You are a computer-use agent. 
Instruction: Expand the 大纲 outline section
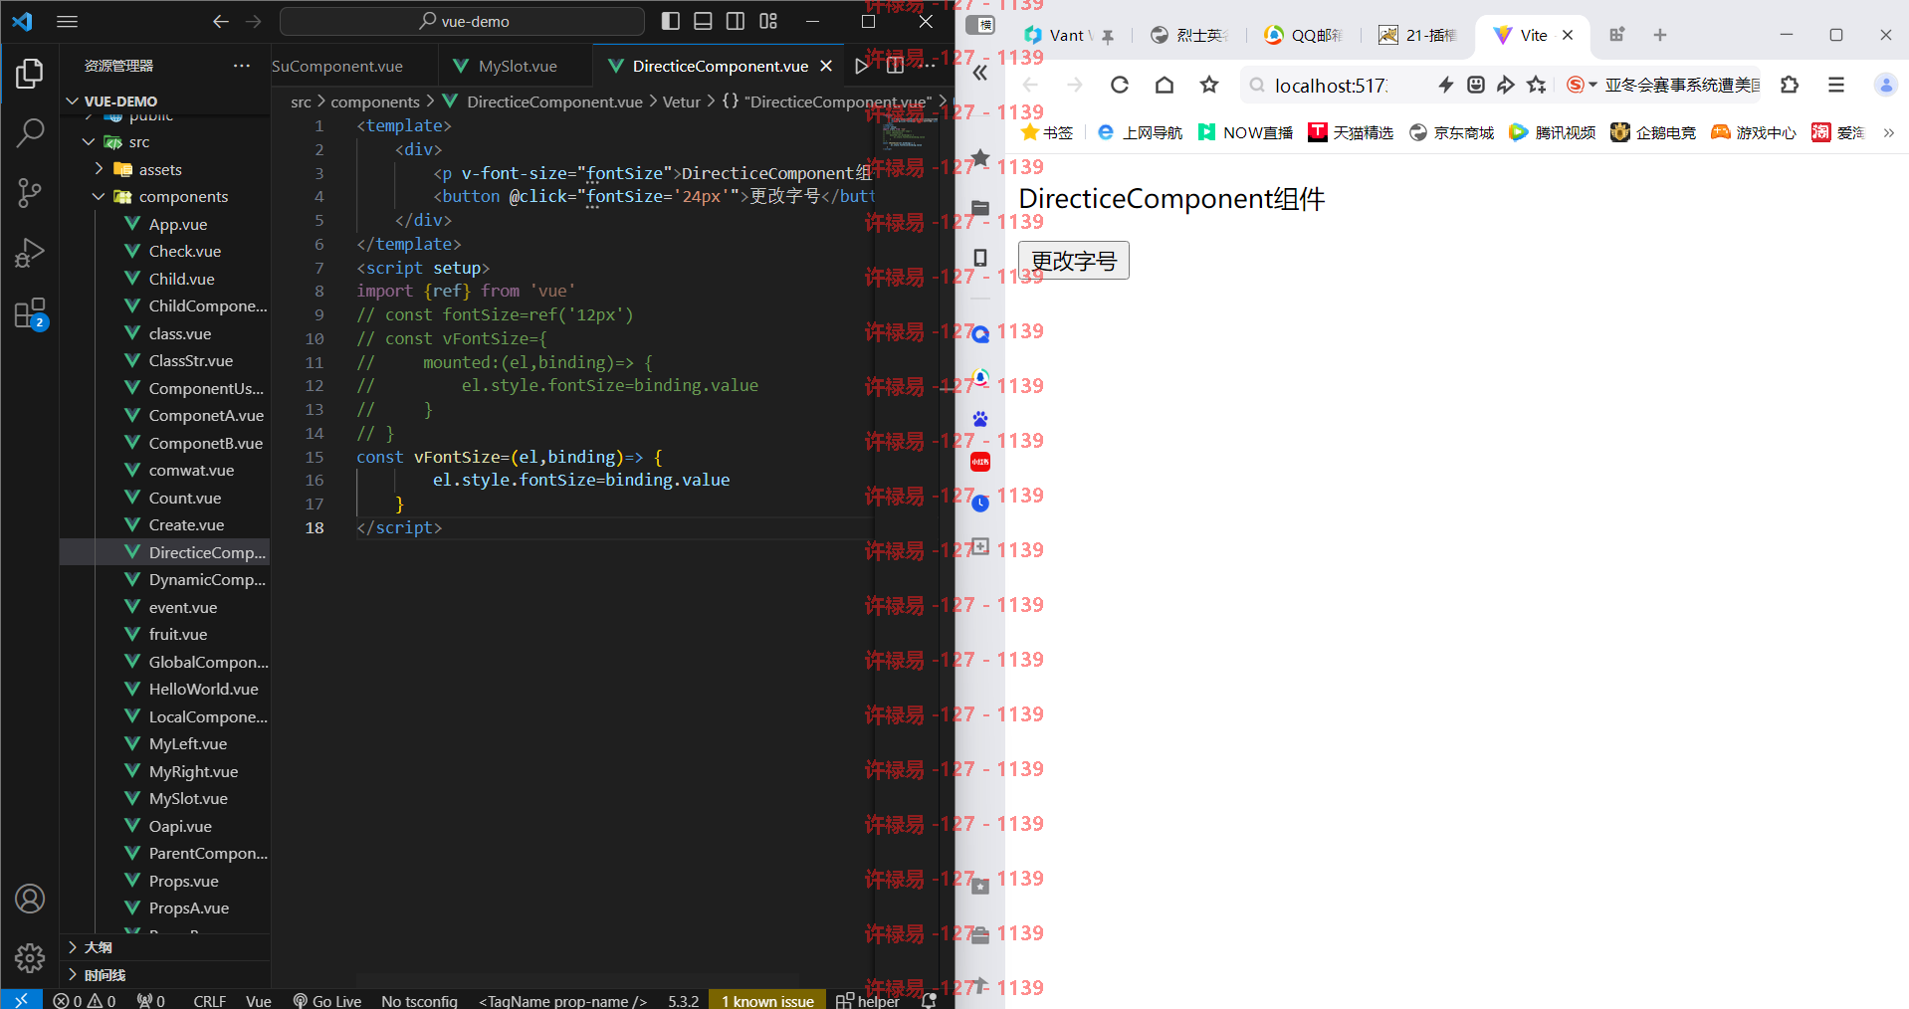[x=164, y=947]
